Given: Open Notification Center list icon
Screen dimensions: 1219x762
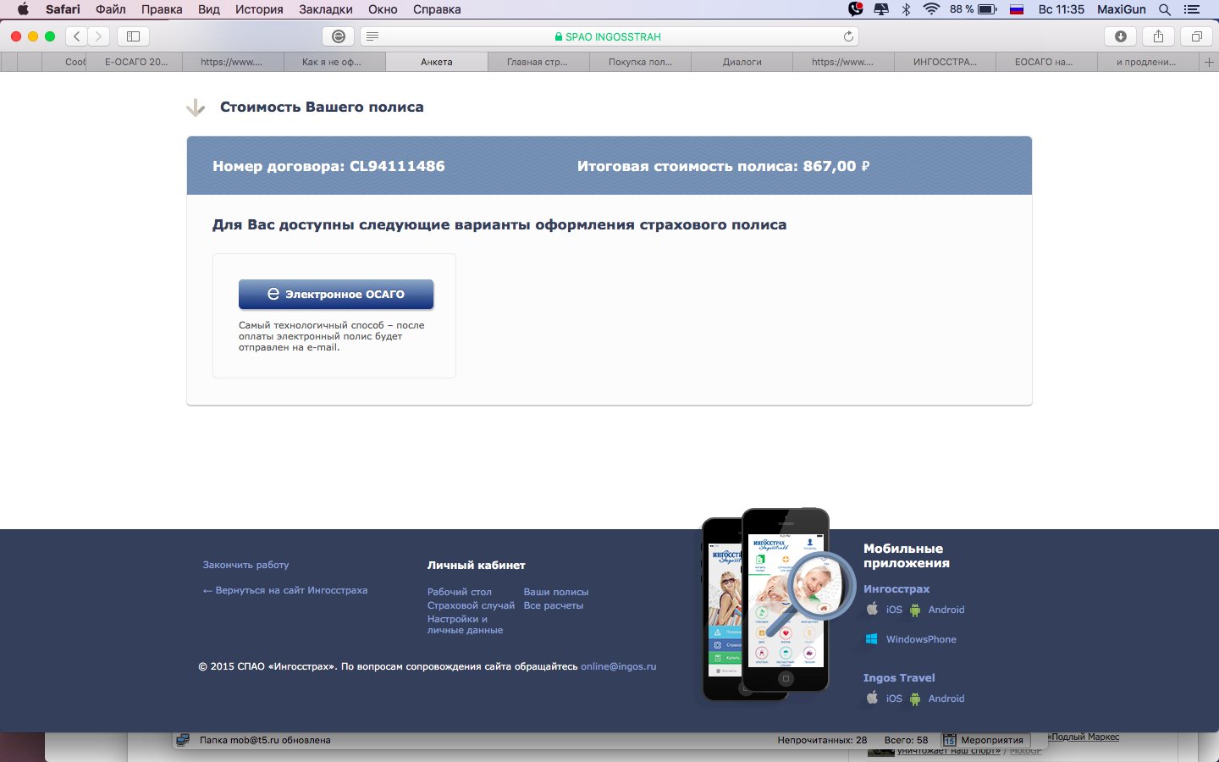Looking at the screenshot, I should click(1192, 9).
